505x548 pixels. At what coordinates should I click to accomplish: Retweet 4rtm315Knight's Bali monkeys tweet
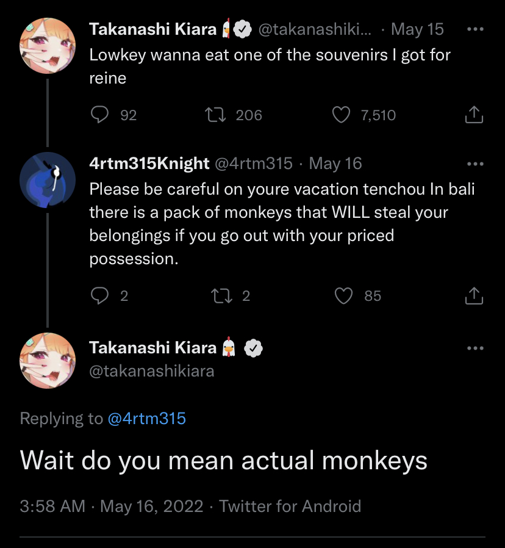(x=219, y=296)
